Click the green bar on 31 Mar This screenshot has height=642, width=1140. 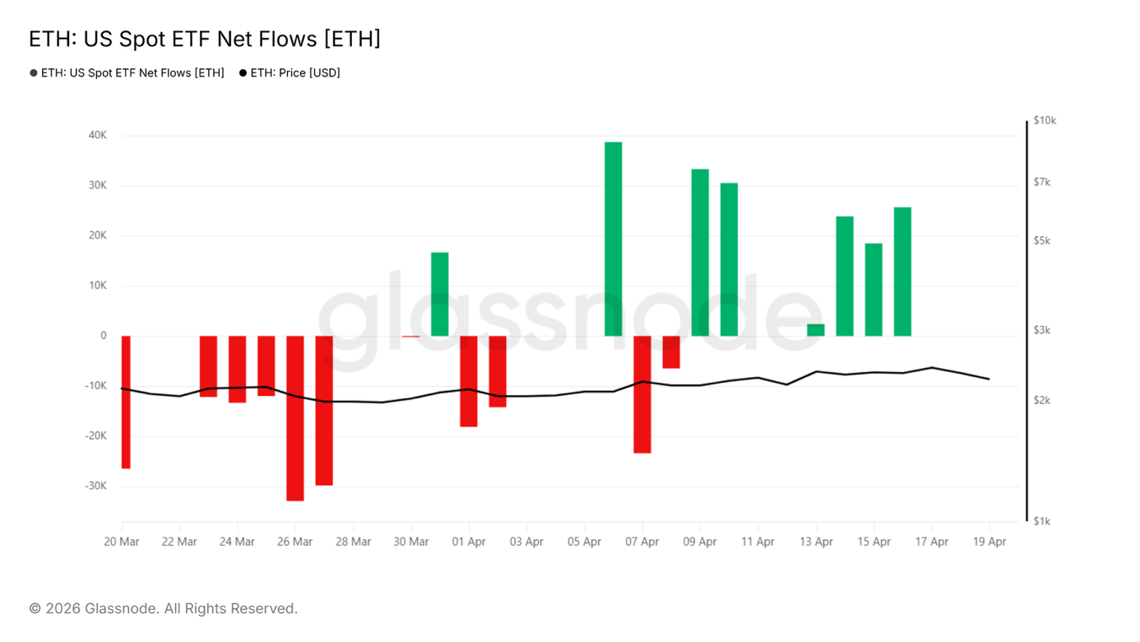[440, 294]
